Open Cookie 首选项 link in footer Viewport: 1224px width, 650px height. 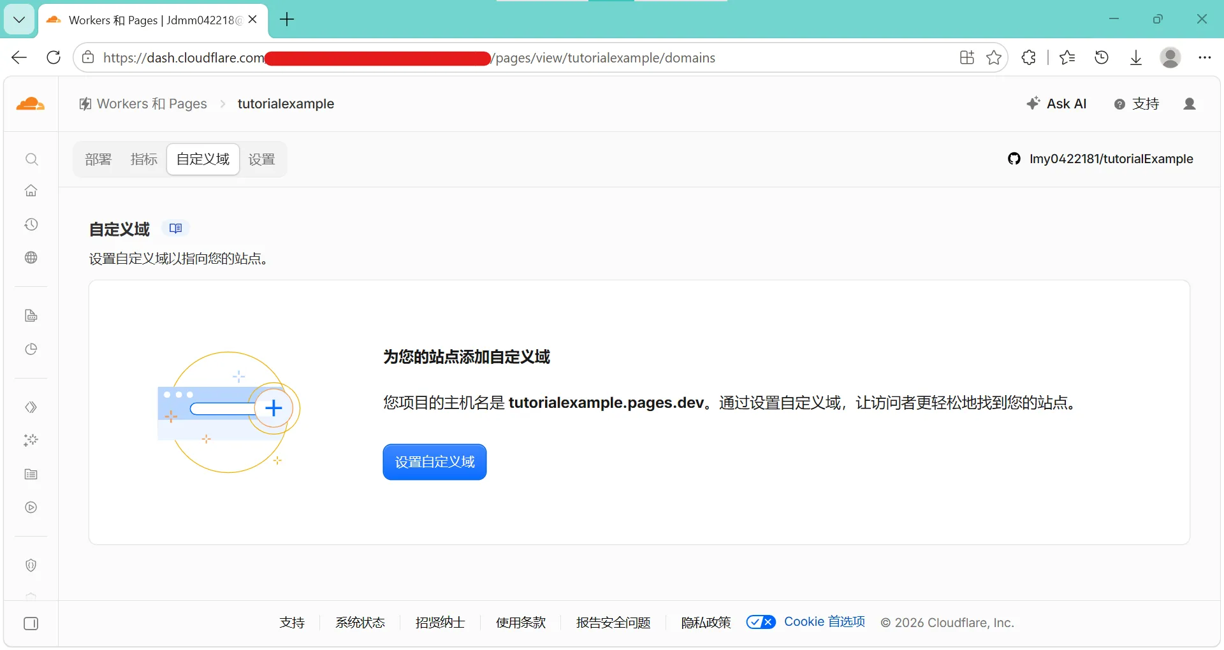pyautogui.click(x=824, y=622)
